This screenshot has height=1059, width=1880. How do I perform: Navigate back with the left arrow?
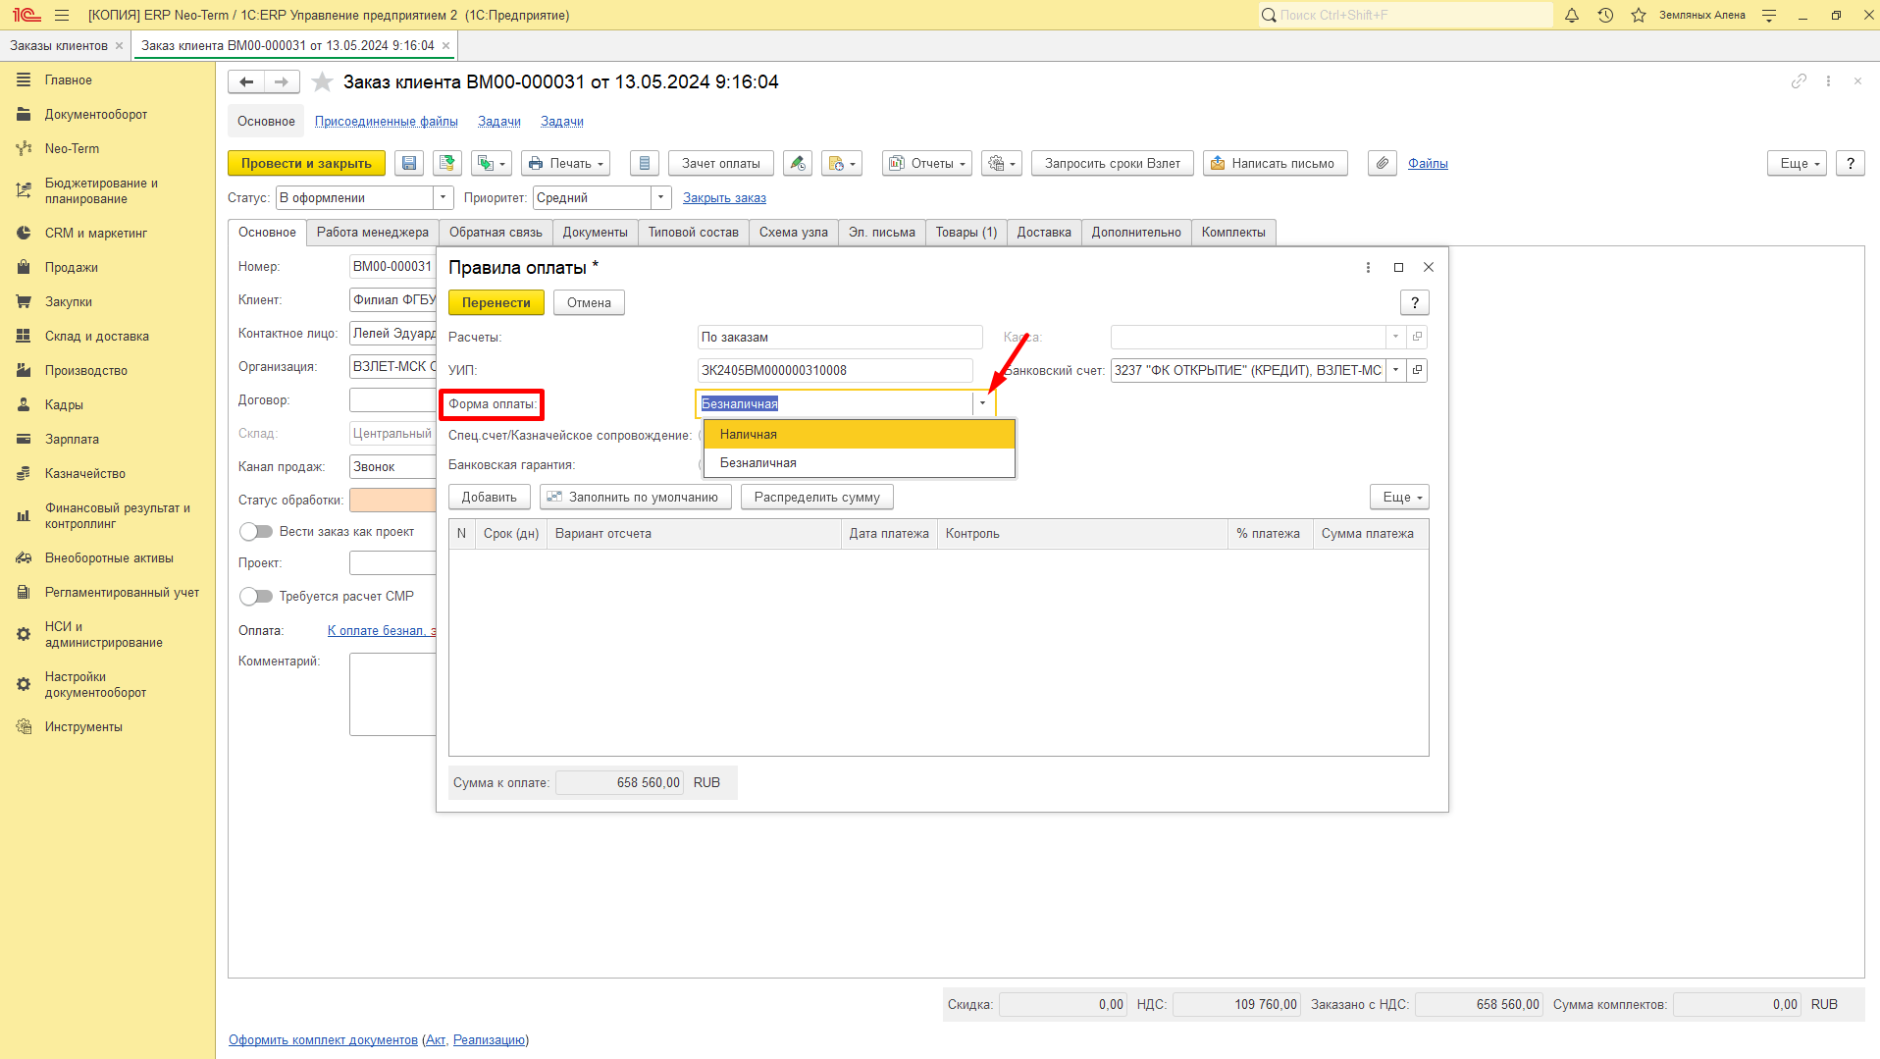(x=246, y=82)
